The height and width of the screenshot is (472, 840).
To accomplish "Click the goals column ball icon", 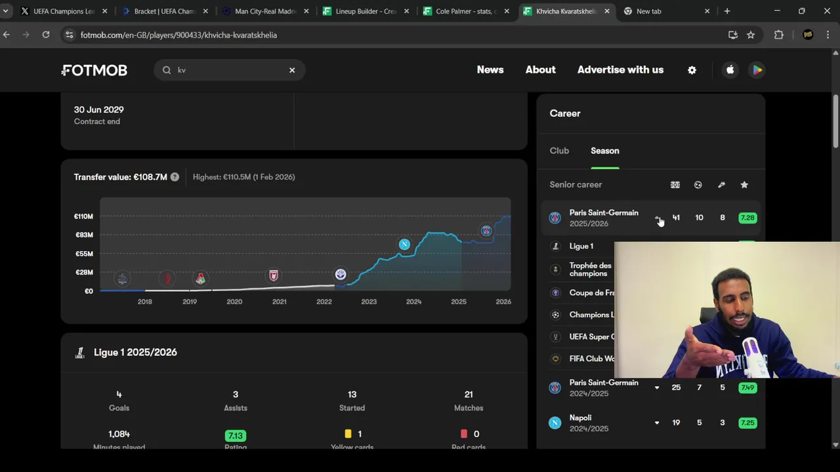I will pyautogui.click(x=698, y=185).
